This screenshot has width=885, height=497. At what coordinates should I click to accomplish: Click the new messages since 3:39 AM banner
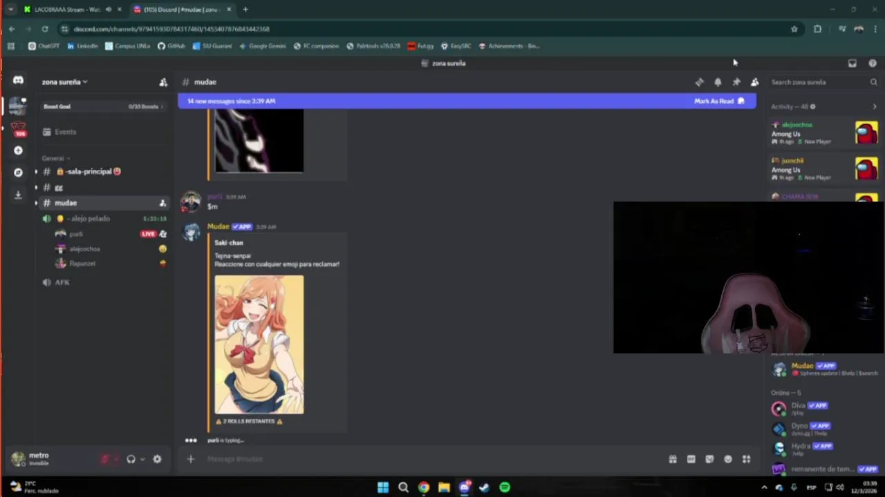point(467,101)
